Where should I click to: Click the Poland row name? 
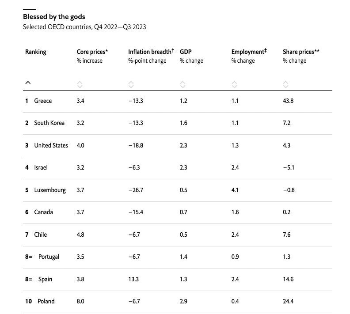point(46,301)
